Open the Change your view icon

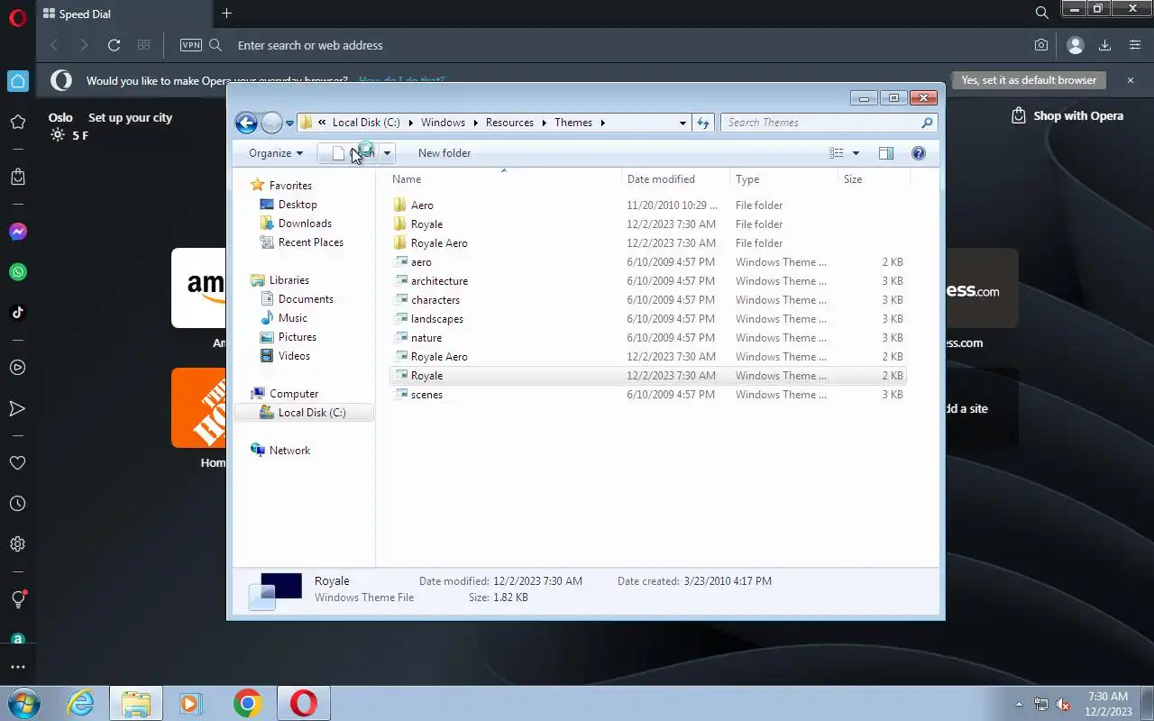pos(837,153)
